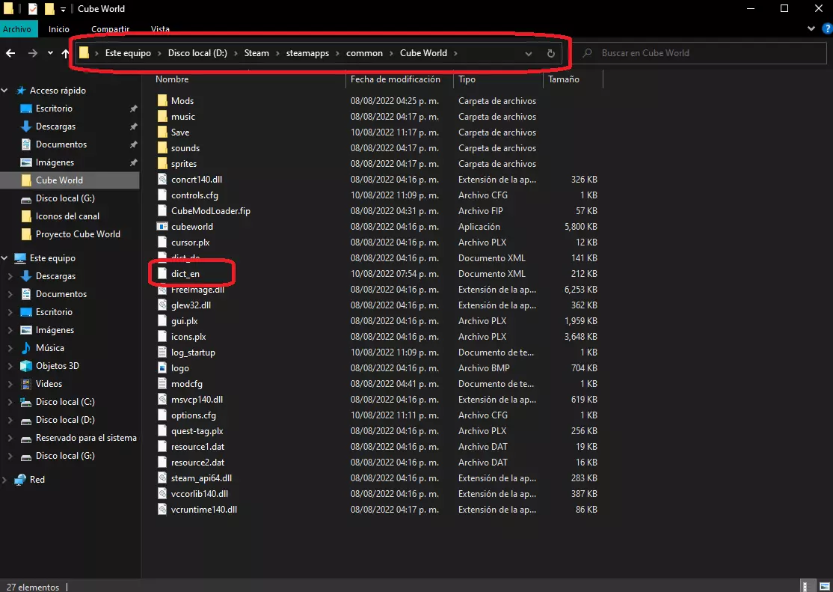Click the Objetos 3D cube icon
The height and width of the screenshot is (592, 833).
(x=26, y=366)
